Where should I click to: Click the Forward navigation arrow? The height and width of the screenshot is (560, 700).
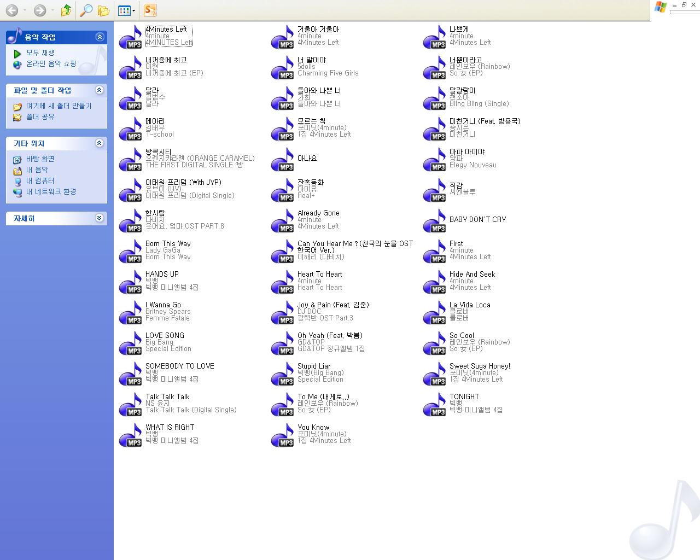(39, 10)
